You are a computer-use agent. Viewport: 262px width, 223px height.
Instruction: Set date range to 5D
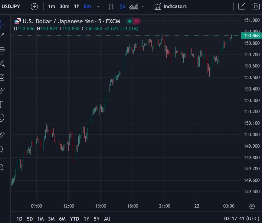30,219
